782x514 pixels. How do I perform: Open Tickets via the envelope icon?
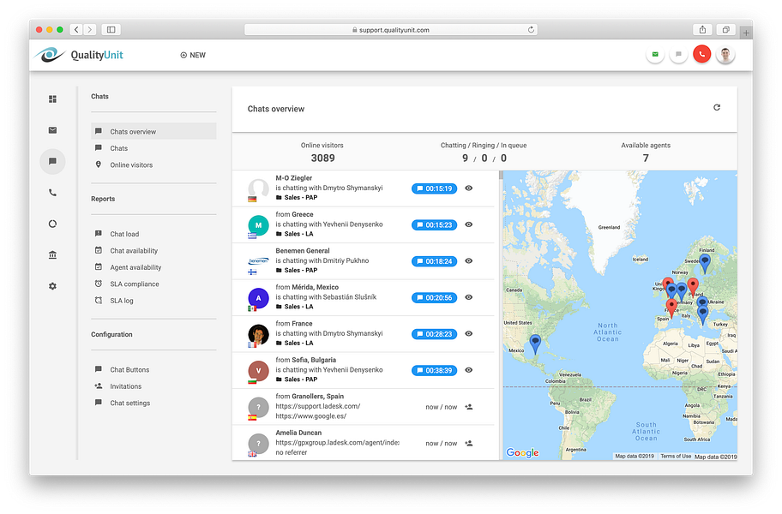(52, 130)
